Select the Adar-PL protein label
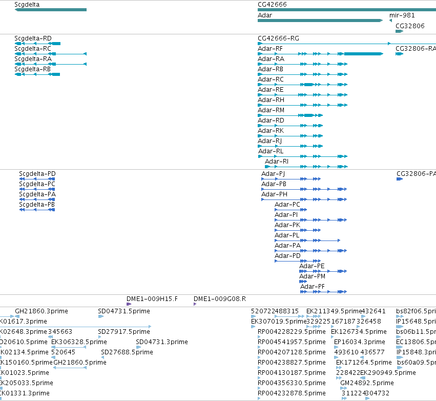This screenshot has width=436, height=401. 287,236
